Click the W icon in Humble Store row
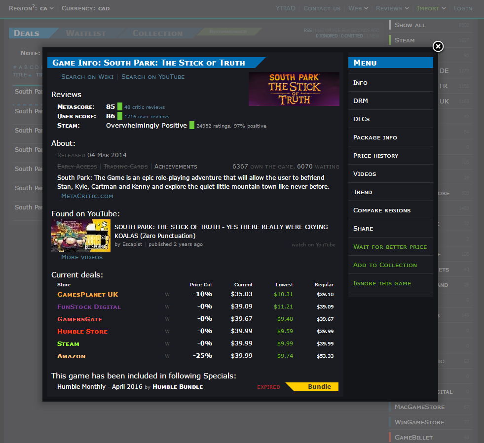This screenshot has width=484, height=443. click(167, 332)
